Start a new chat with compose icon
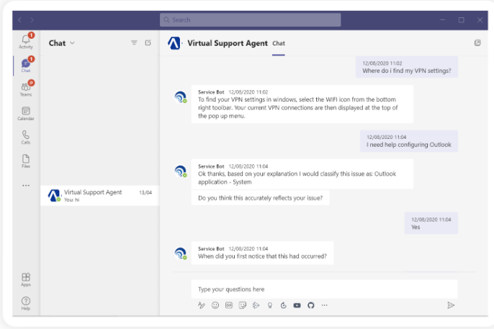Viewport: 494px width, 329px height. (148, 43)
